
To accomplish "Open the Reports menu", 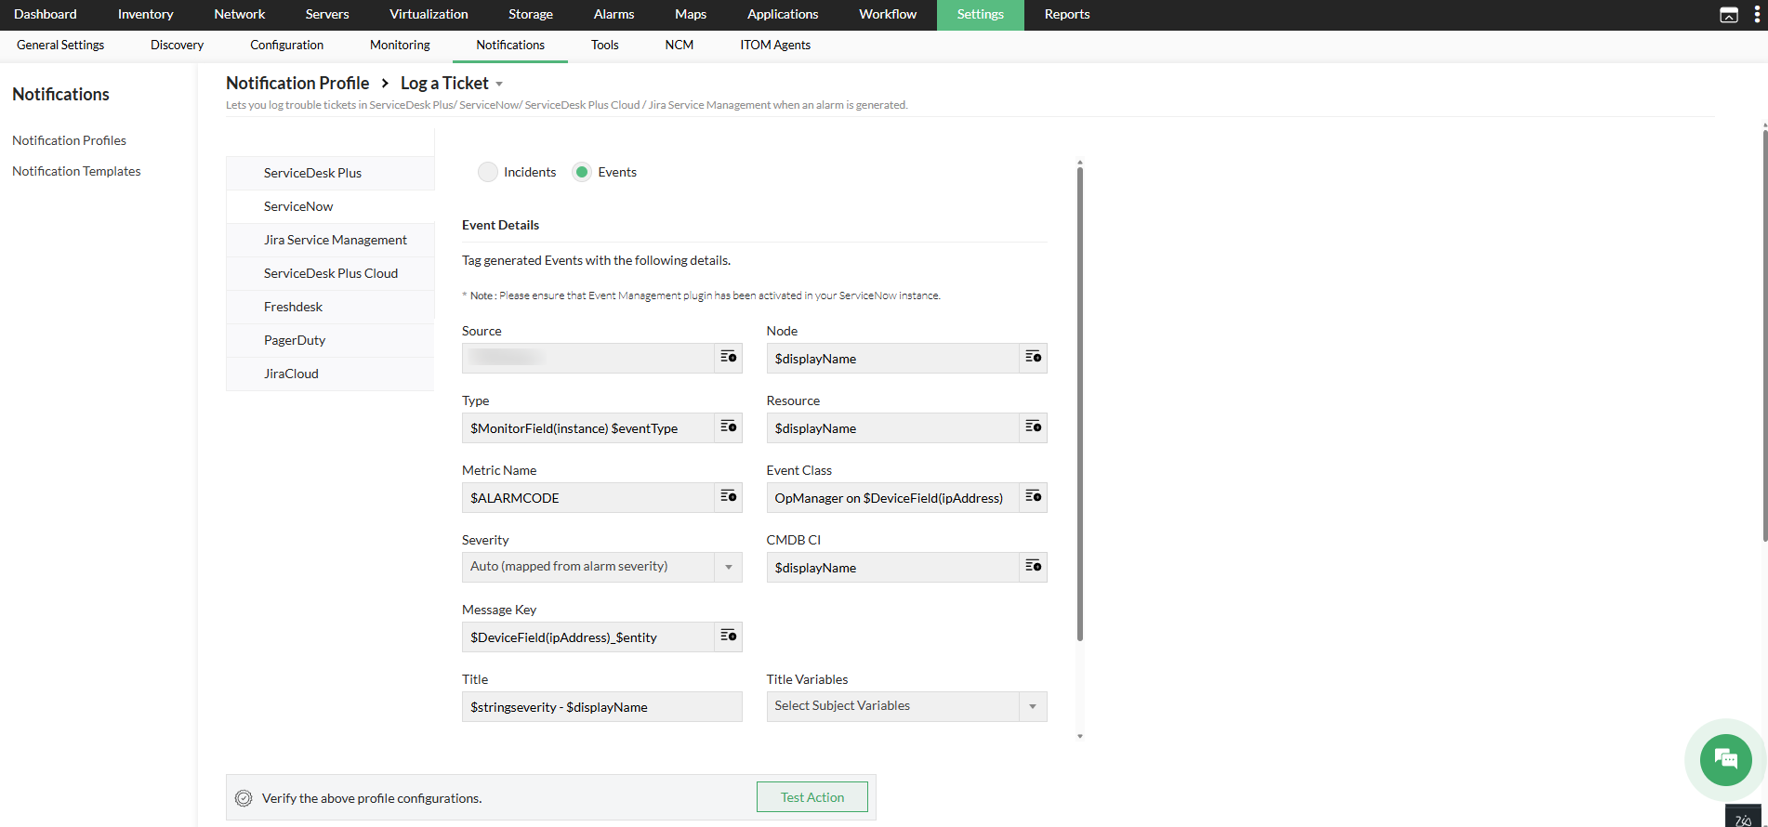I will pos(1067,15).
